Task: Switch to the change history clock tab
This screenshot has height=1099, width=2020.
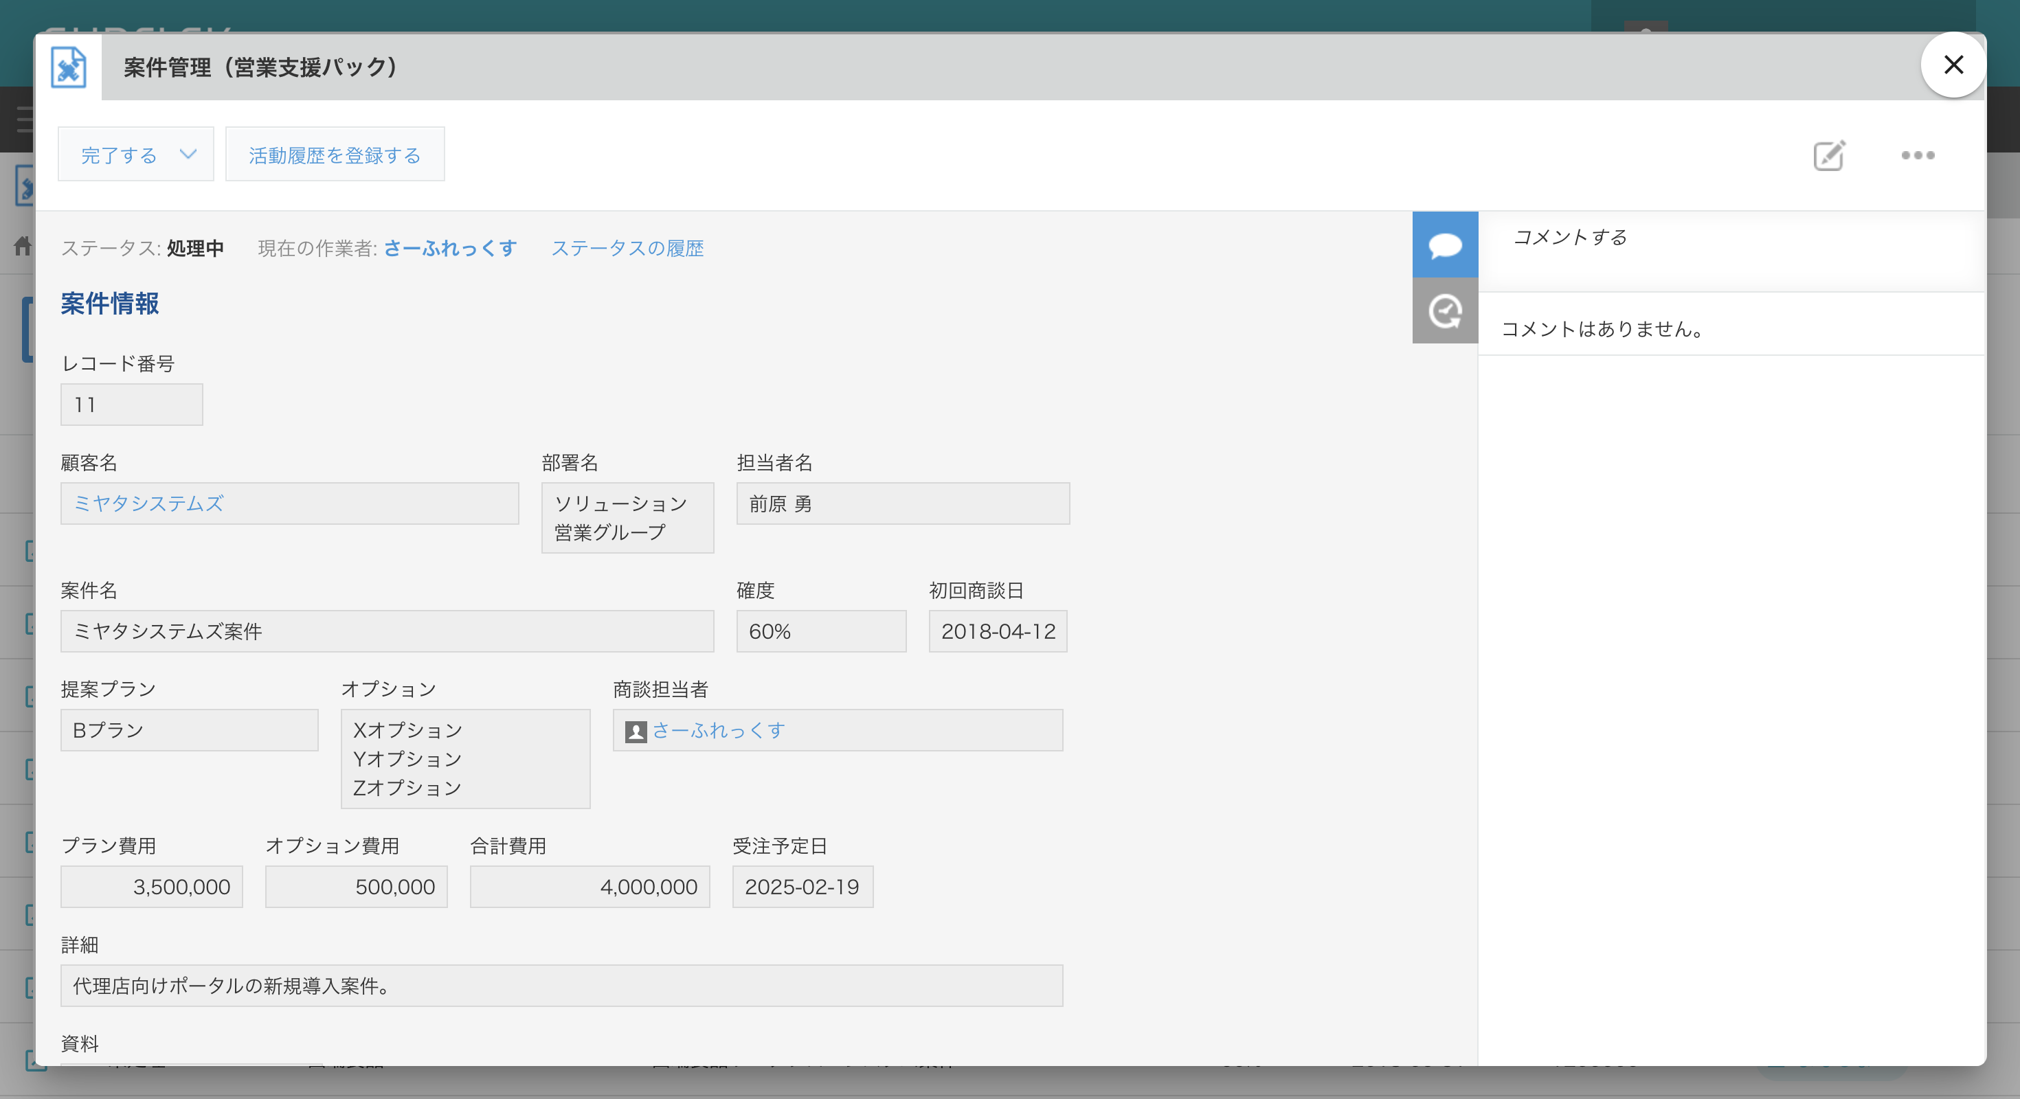Action: pyautogui.click(x=1444, y=311)
